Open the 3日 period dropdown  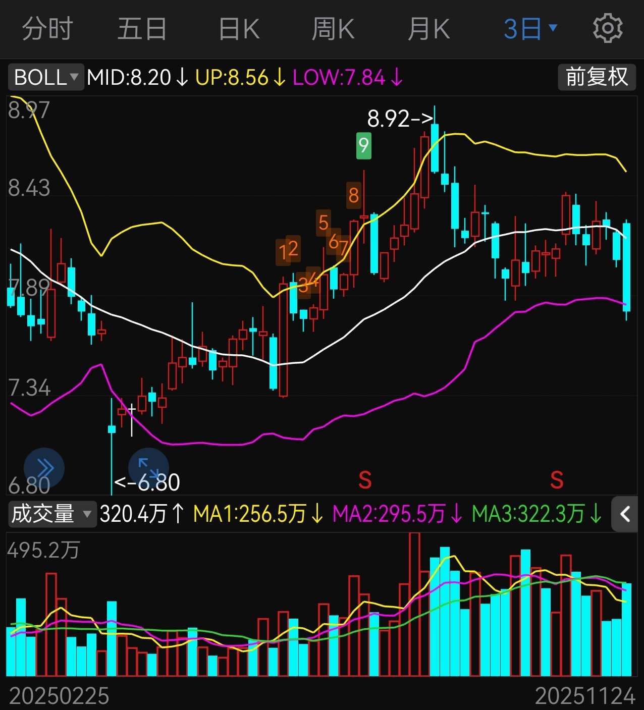530,29
